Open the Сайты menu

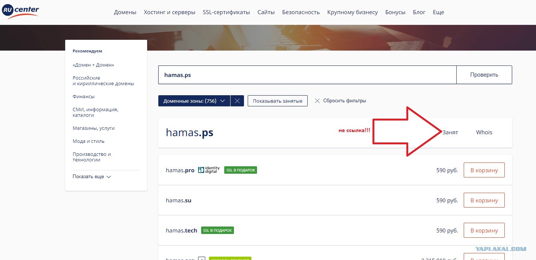[266, 12]
